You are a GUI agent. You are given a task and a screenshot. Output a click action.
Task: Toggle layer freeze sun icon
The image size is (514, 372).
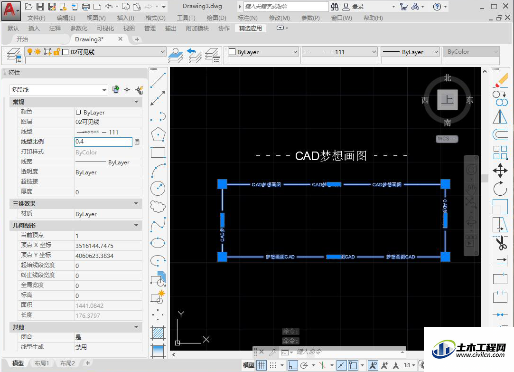(x=38, y=52)
